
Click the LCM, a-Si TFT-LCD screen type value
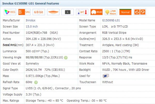click(115, 26)
